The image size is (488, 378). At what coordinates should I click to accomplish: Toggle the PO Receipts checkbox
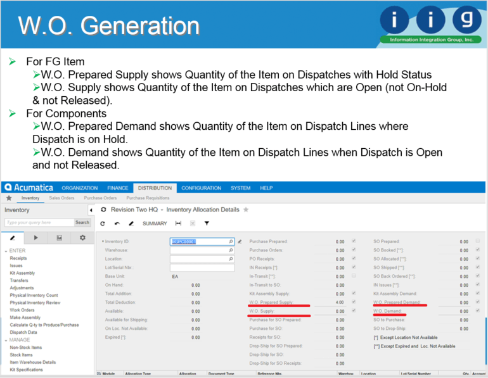click(354, 258)
